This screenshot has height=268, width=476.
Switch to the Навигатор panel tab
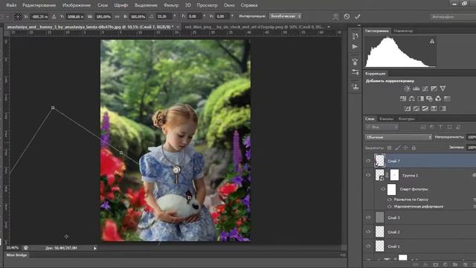click(403, 31)
